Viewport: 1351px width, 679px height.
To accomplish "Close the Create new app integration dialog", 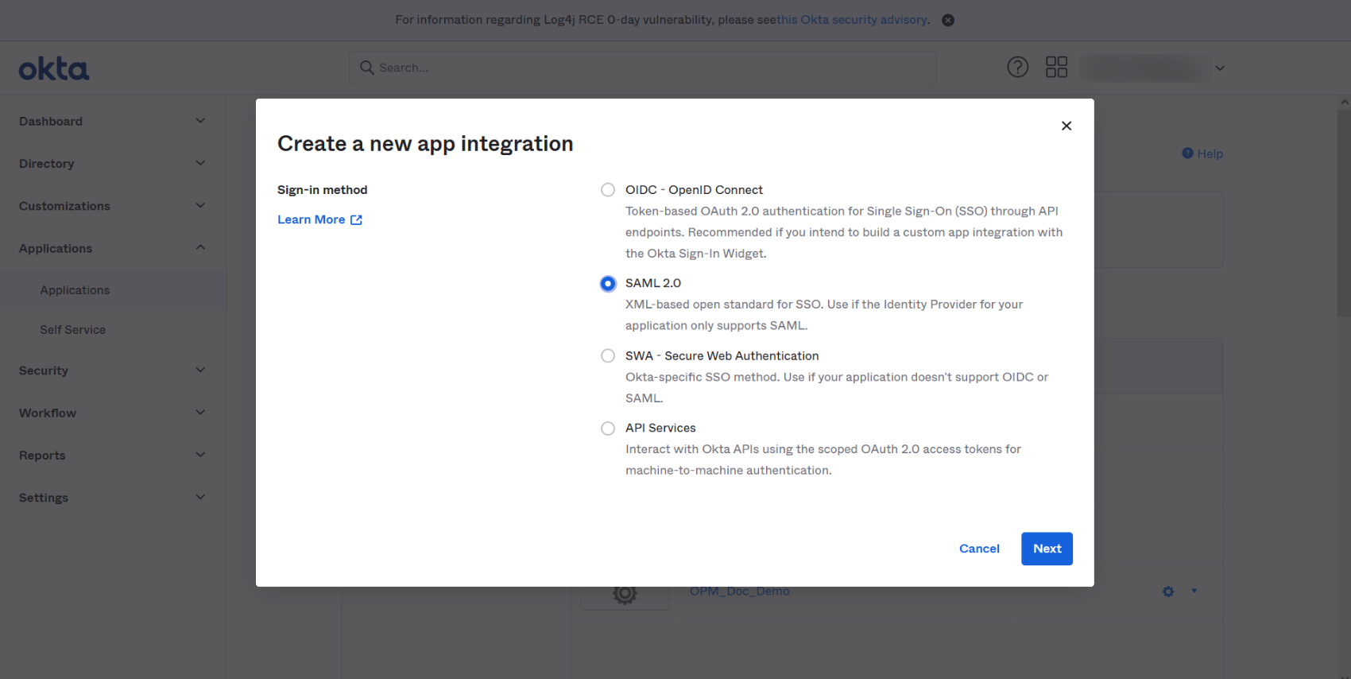I will pyautogui.click(x=1066, y=126).
